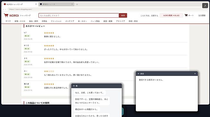This screenshot has height=117, width=210.
Task: Click the browser address bar URL
Action: point(21,9)
